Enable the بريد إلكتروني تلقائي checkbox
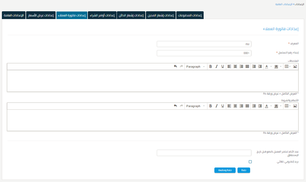This screenshot has height=182, width=306. pos(250,162)
